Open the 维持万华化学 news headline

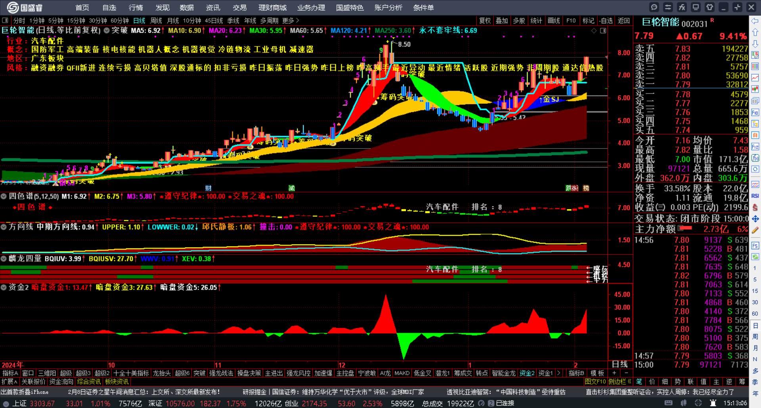pyautogui.click(x=333, y=392)
